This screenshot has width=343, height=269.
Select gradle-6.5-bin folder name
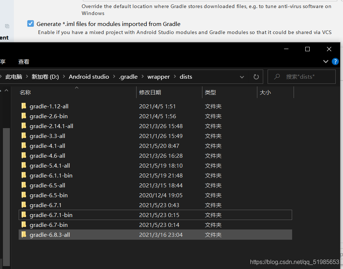pyautogui.click(x=49, y=195)
